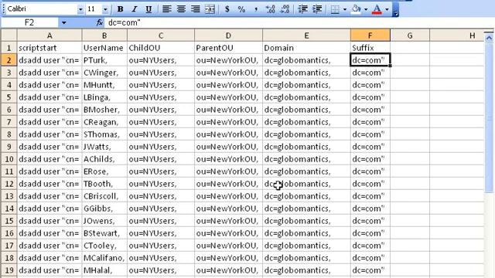Open the Font Color dropdown arrow
The width and height of the screenshot is (495, 278).
(x=387, y=9)
